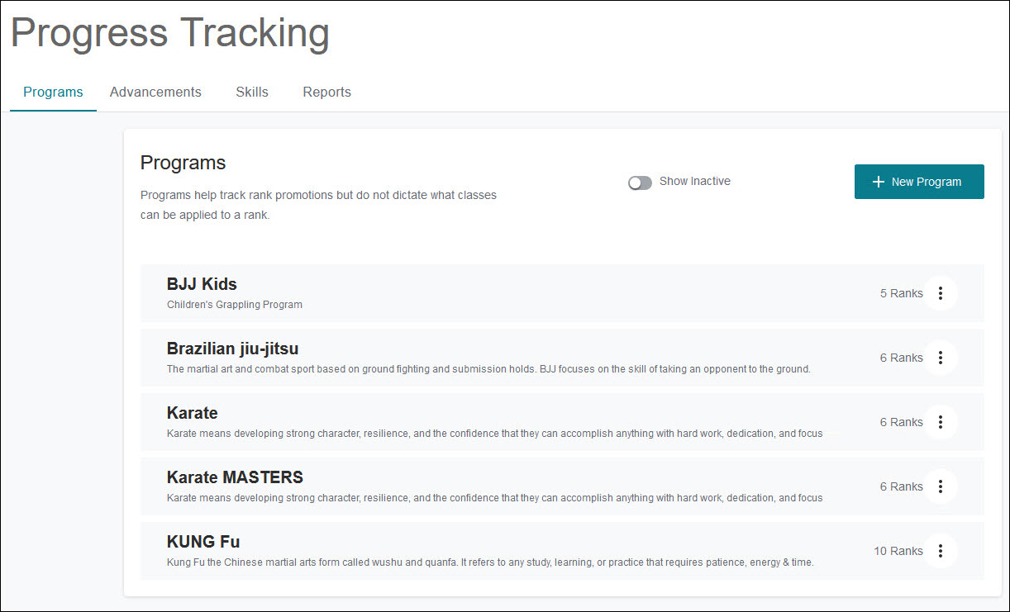The image size is (1010, 612).
Task: Toggle the Show Inactive switch
Action: click(640, 183)
